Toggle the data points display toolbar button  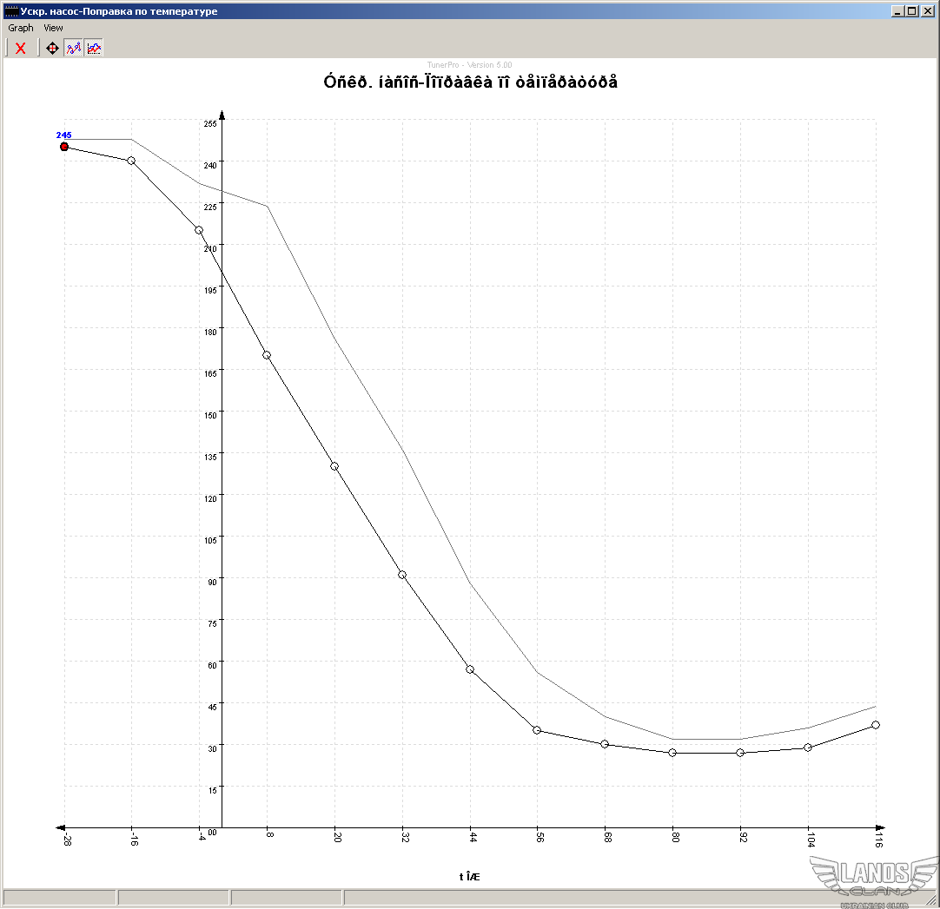tap(74, 49)
